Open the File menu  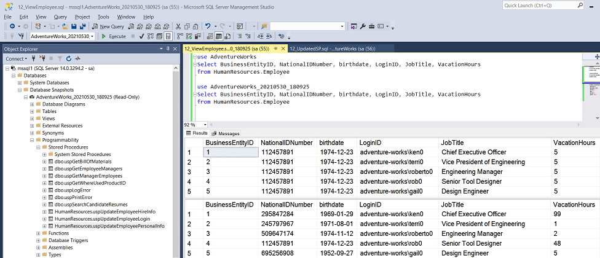click(7, 17)
